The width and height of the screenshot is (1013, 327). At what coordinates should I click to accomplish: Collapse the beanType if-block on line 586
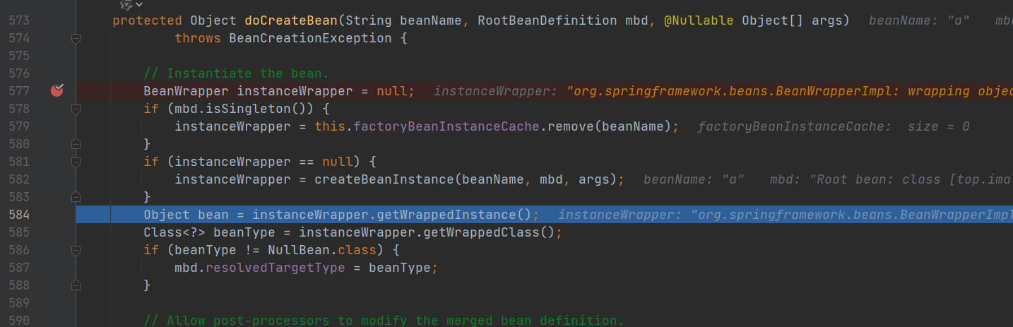coord(76,250)
